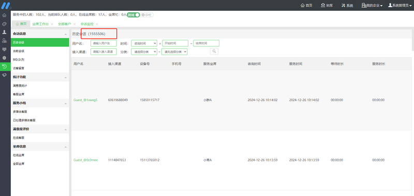The width and height of the screenshot is (414, 196).
Task: Open user link Guest_@1vwxg5
Action: pyautogui.click(x=85, y=100)
